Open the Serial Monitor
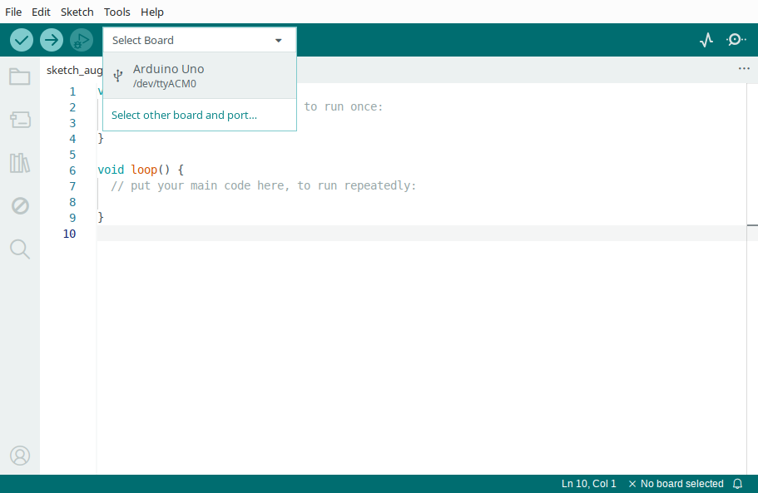 (x=736, y=40)
